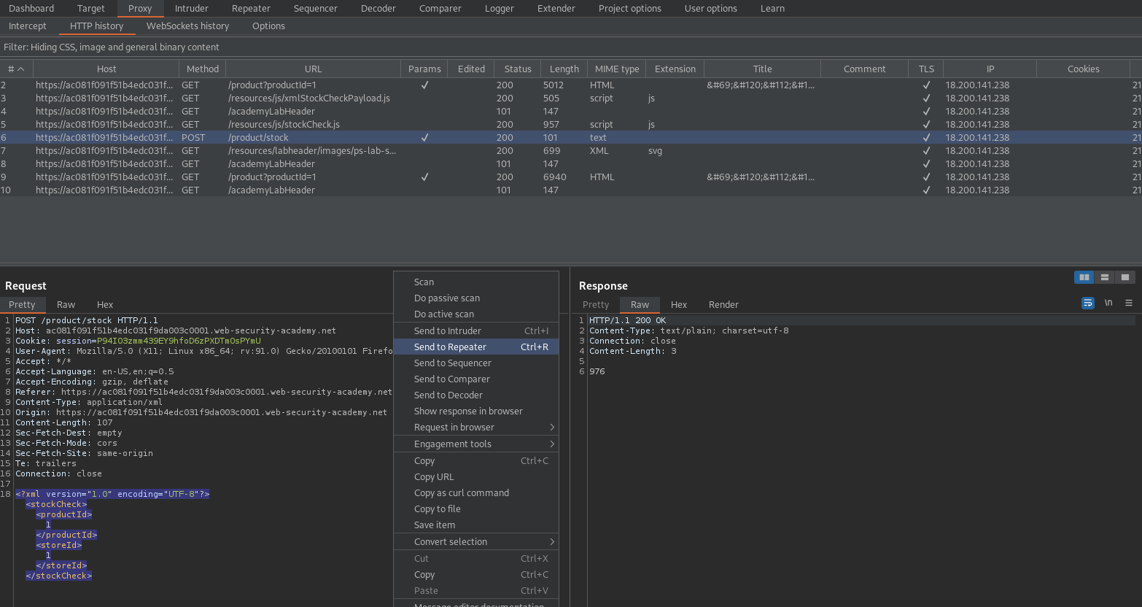
Task: Switch to the Target tab
Action: pos(91,9)
